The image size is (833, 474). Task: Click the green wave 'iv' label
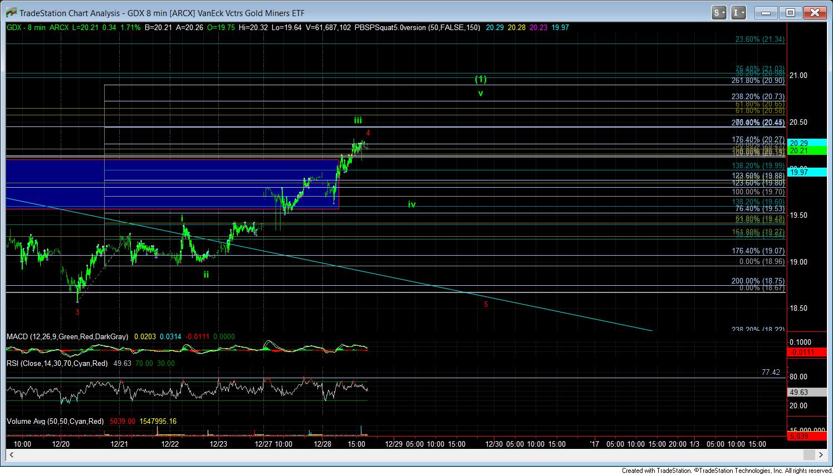pos(411,204)
